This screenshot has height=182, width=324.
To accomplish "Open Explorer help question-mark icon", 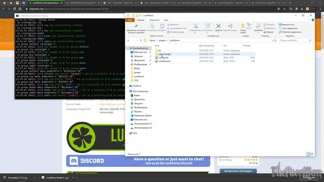I will coord(313,20).
